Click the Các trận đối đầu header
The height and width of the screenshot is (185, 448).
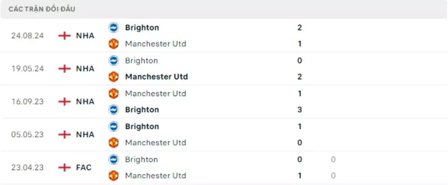[42, 9]
